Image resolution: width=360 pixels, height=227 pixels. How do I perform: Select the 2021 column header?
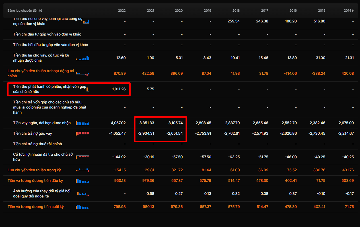(x=151, y=11)
